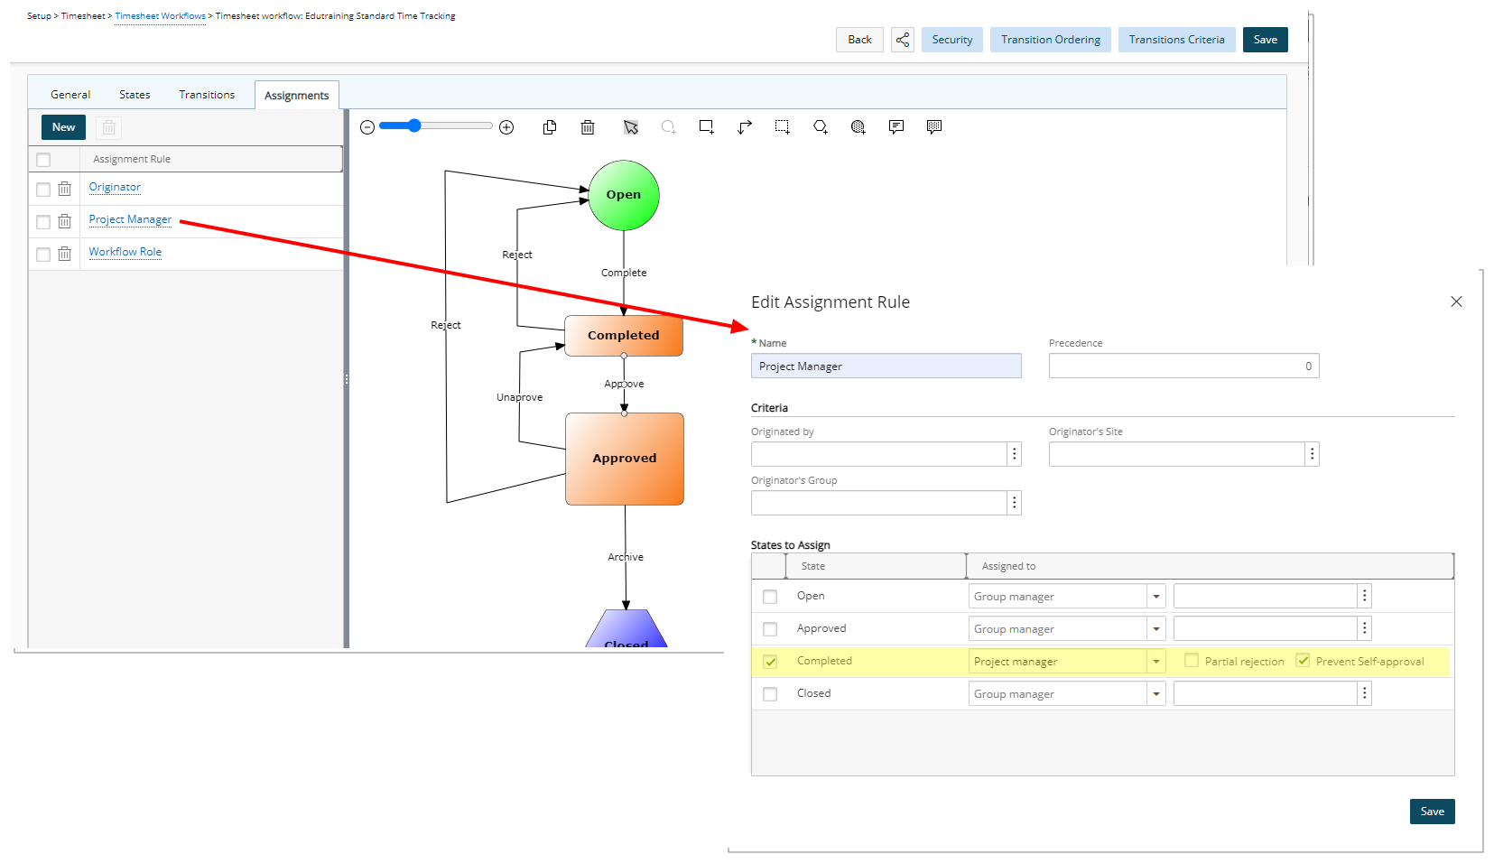The height and width of the screenshot is (863, 1494).
Task: Expand Assigned to dropdown for Open state
Action: tap(1156, 596)
